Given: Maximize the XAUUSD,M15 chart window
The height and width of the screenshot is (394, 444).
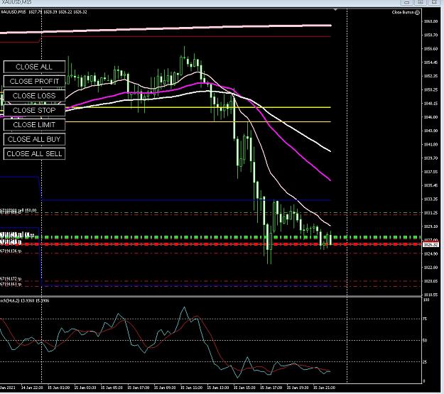Looking at the screenshot, I should [421, 2].
